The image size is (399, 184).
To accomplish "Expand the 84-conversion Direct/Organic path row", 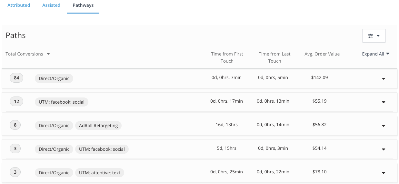I will click(x=384, y=78).
